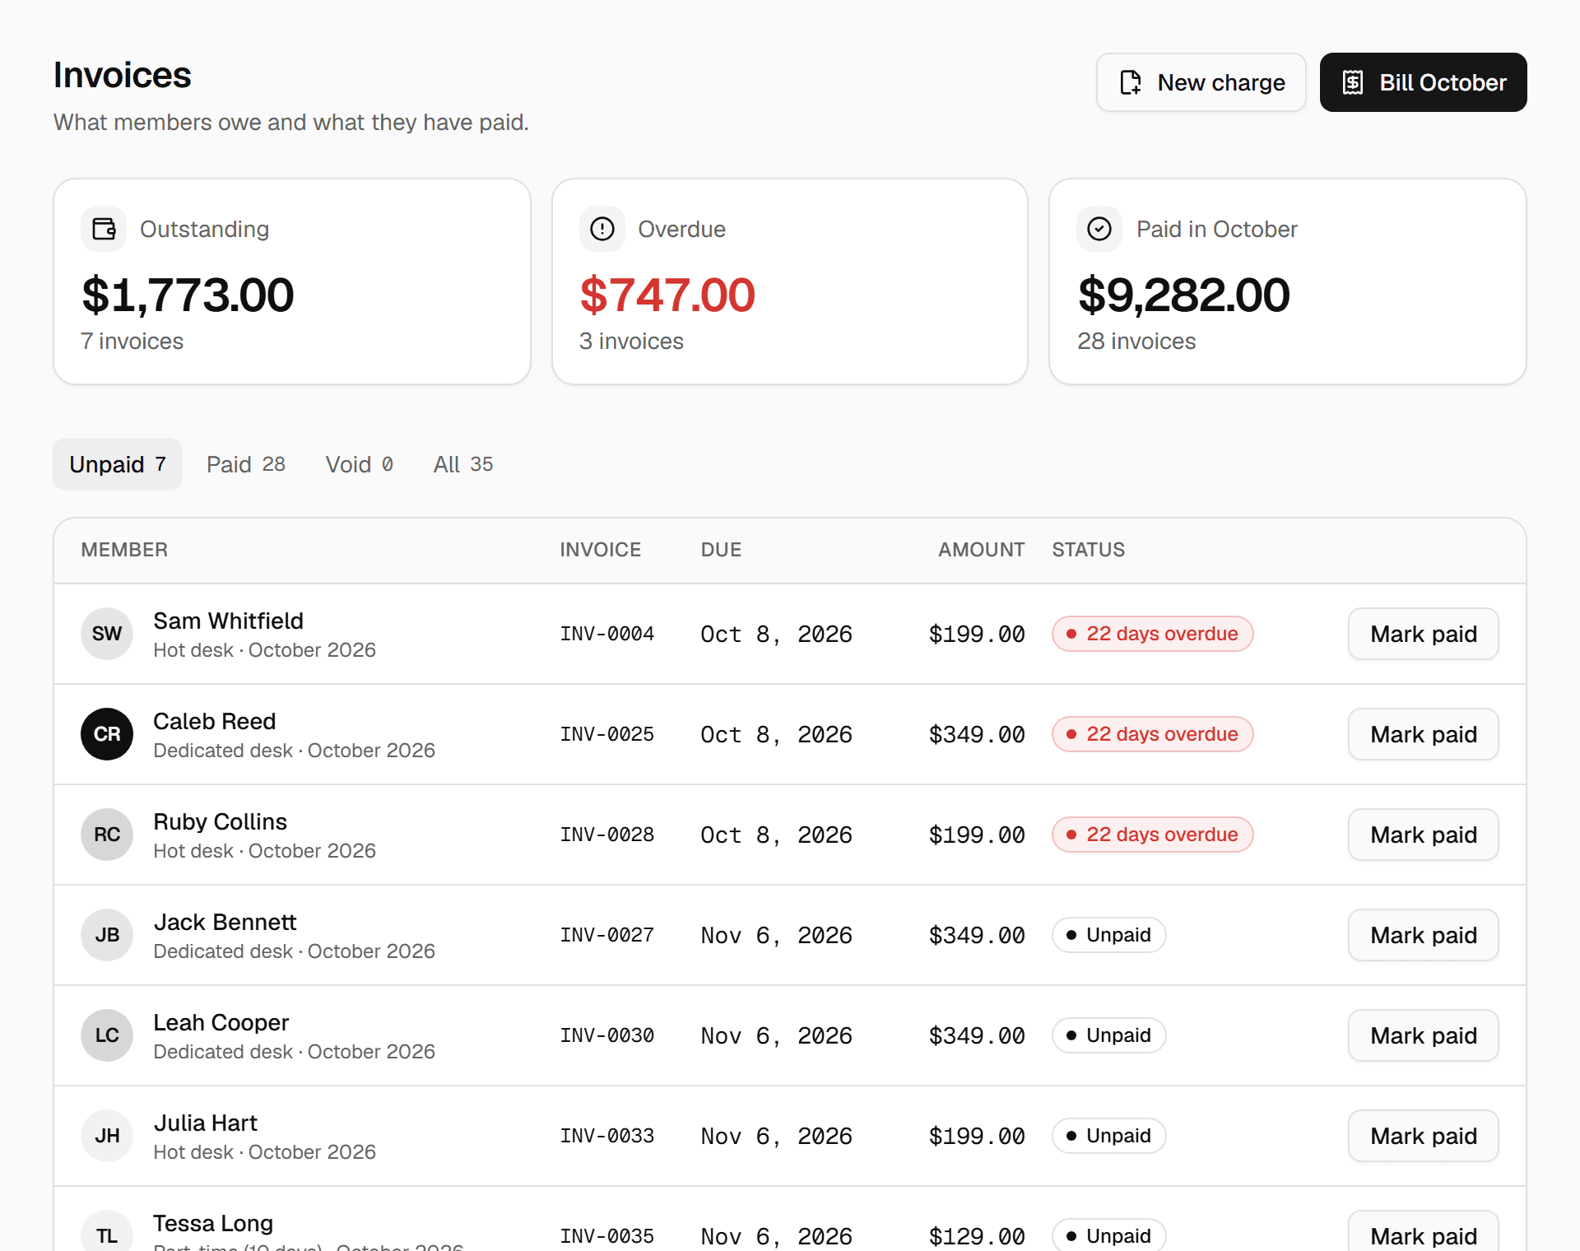Click the JH avatar for Julia Hart

tap(107, 1136)
